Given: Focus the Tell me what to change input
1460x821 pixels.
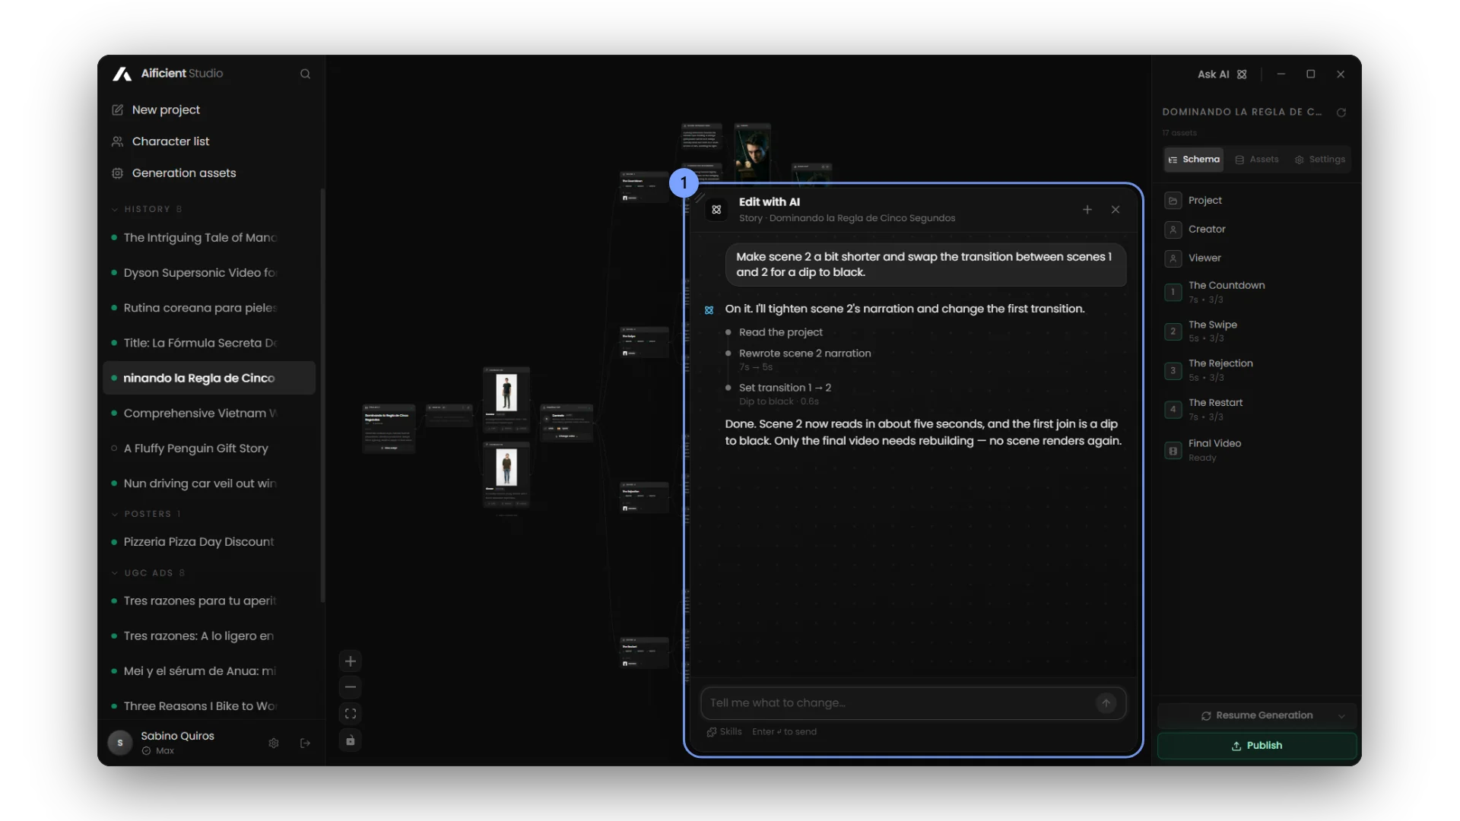Looking at the screenshot, I should tap(901, 703).
